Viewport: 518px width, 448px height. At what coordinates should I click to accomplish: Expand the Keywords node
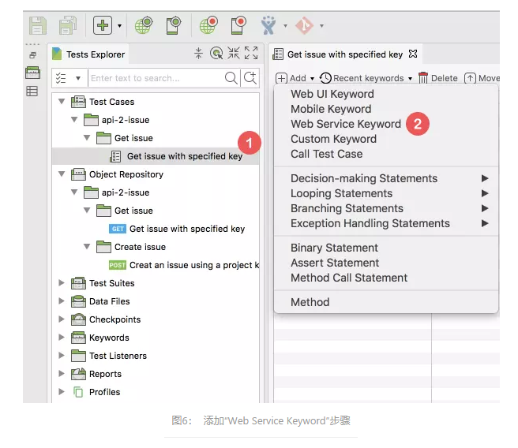(x=62, y=337)
